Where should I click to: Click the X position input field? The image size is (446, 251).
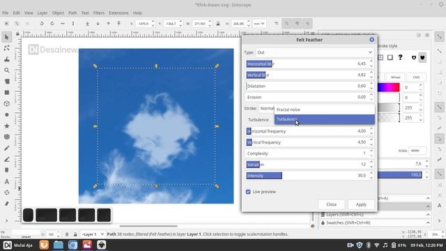(144, 24)
